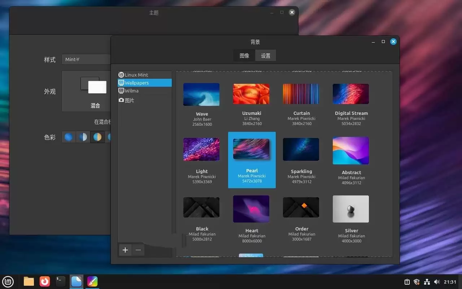
Task: Switch to the 图像 tab
Action: coord(244,56)
